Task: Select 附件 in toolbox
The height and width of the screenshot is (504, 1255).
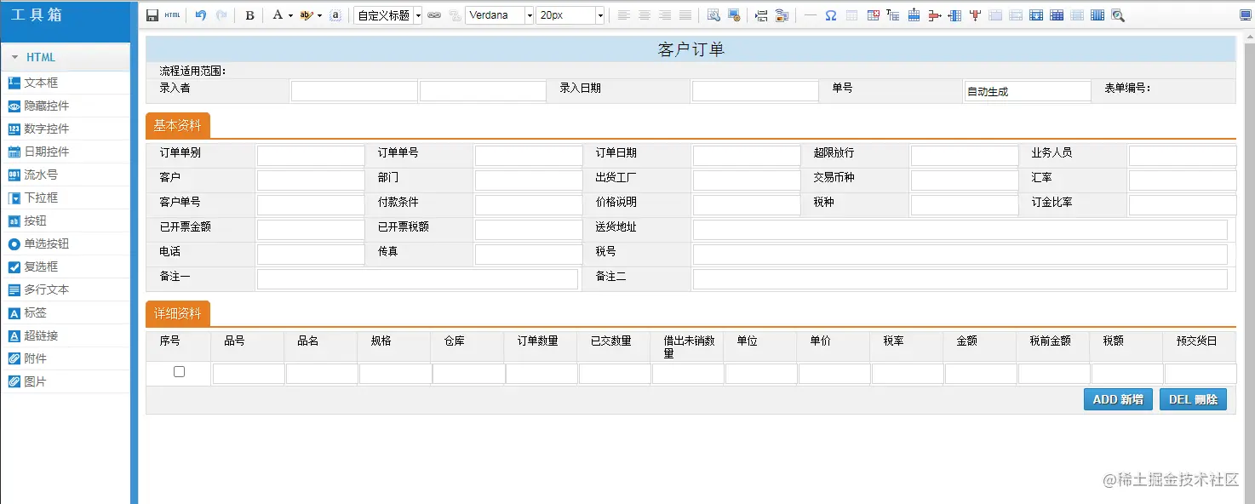Action: click(66, 358)
